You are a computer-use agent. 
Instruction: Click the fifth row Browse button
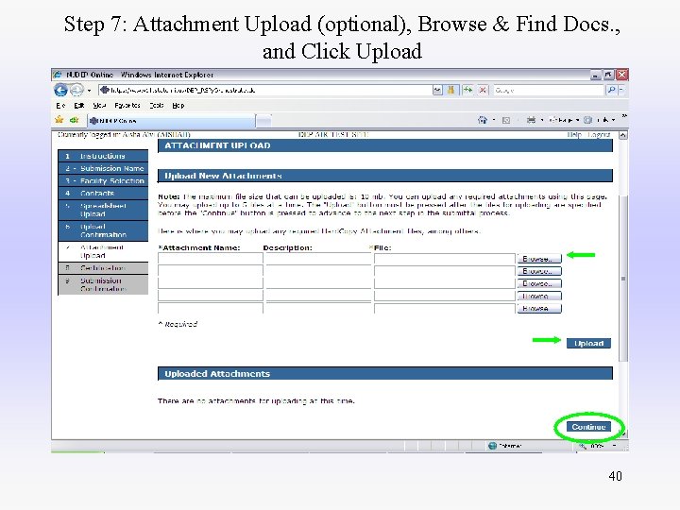click(x=539, y=308)
